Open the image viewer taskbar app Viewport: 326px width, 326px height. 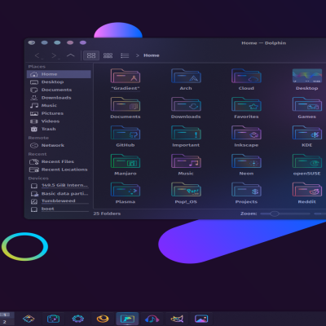201,319
